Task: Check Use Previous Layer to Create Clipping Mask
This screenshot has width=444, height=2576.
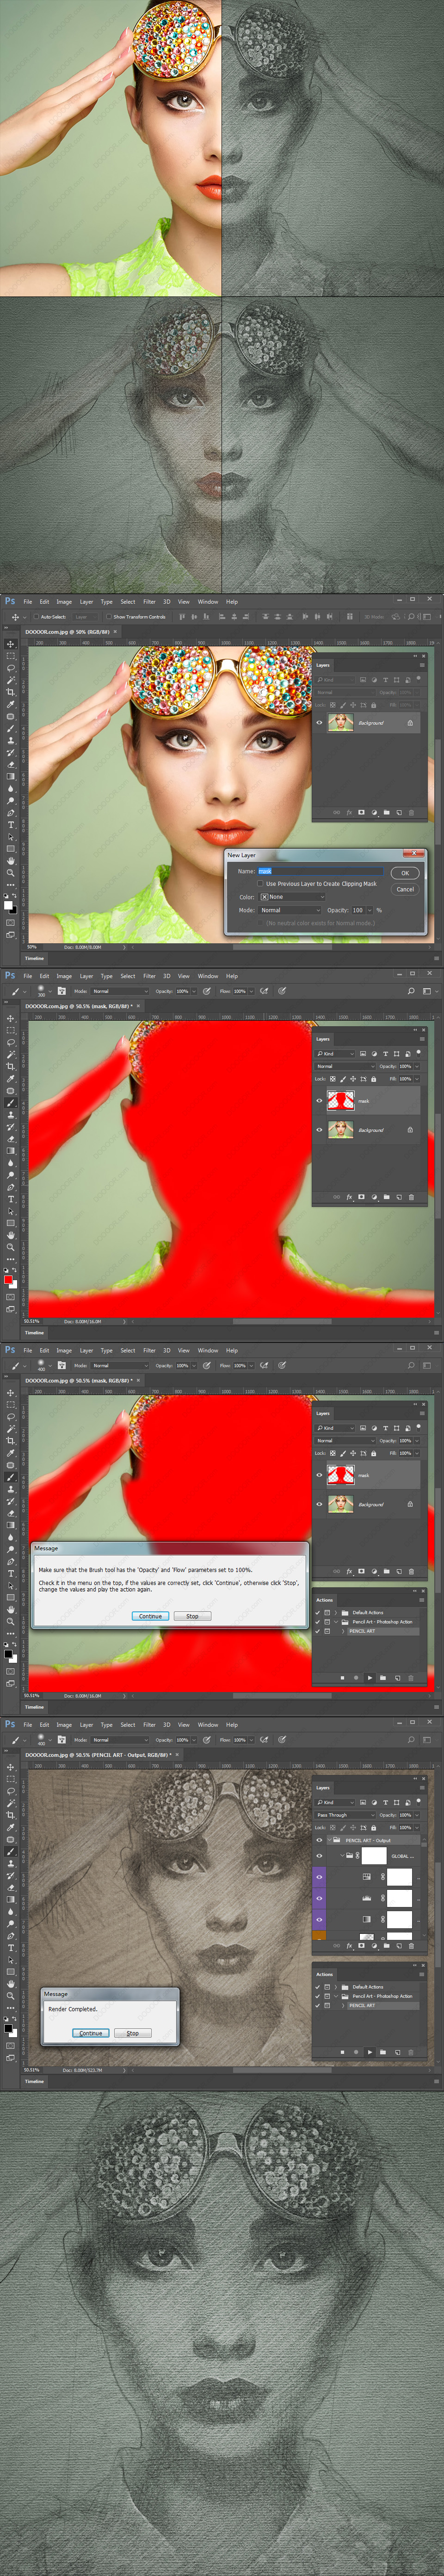Action: click(x=260, y=883)
